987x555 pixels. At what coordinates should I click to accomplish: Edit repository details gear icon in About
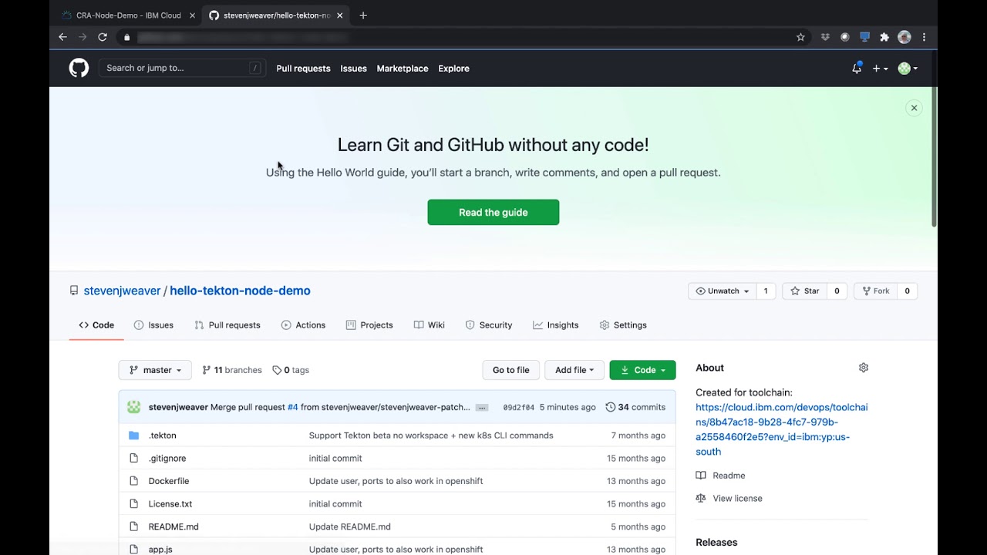click(x=864, y=368)
